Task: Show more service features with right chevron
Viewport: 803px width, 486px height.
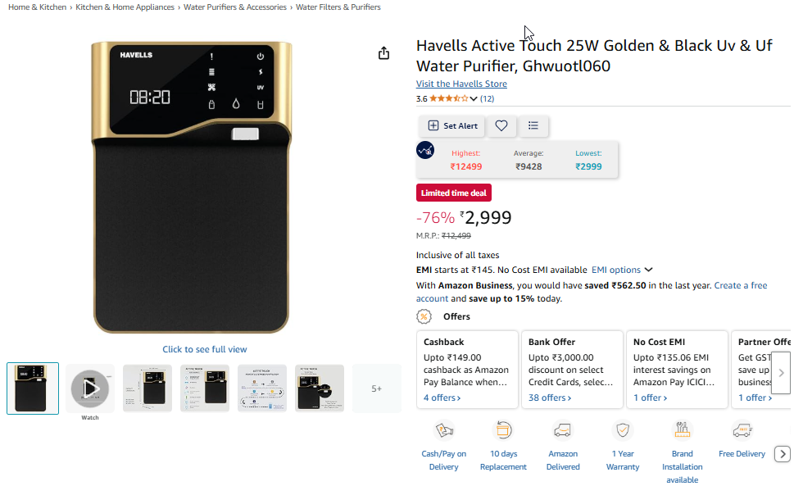Action: 783,454
